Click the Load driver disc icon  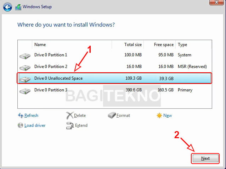[x=20, y=125]
